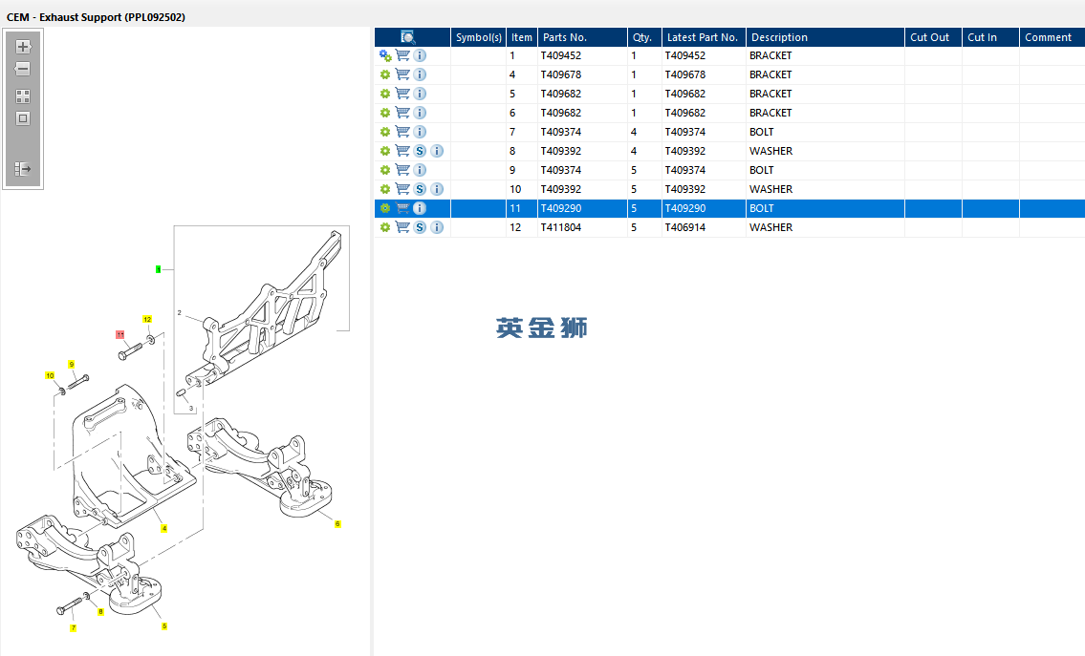Viewport: 1085px width, 656px height.
Task: Open info for item 7 bolt
Action: [420, 132]
